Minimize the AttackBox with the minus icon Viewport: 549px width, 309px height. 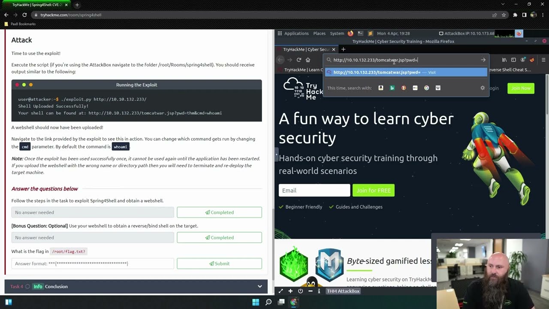click(310, 291)
